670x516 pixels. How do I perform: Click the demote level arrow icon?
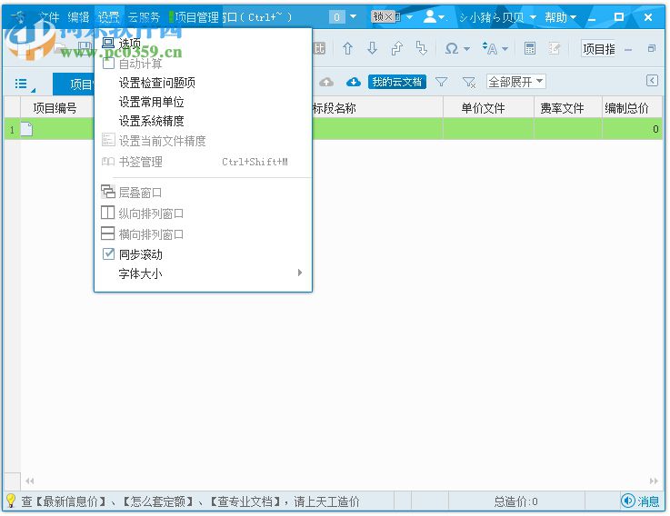[x=422, y=49]
